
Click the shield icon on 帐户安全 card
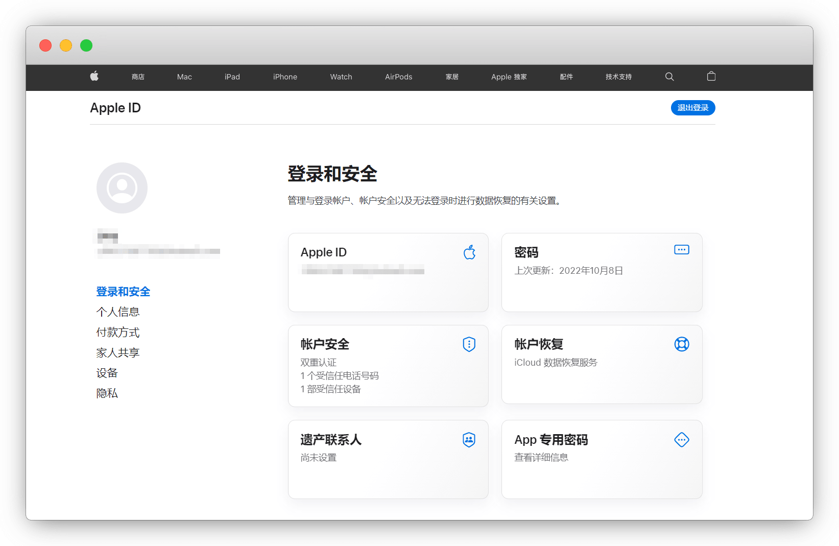[x=469, y=344]
